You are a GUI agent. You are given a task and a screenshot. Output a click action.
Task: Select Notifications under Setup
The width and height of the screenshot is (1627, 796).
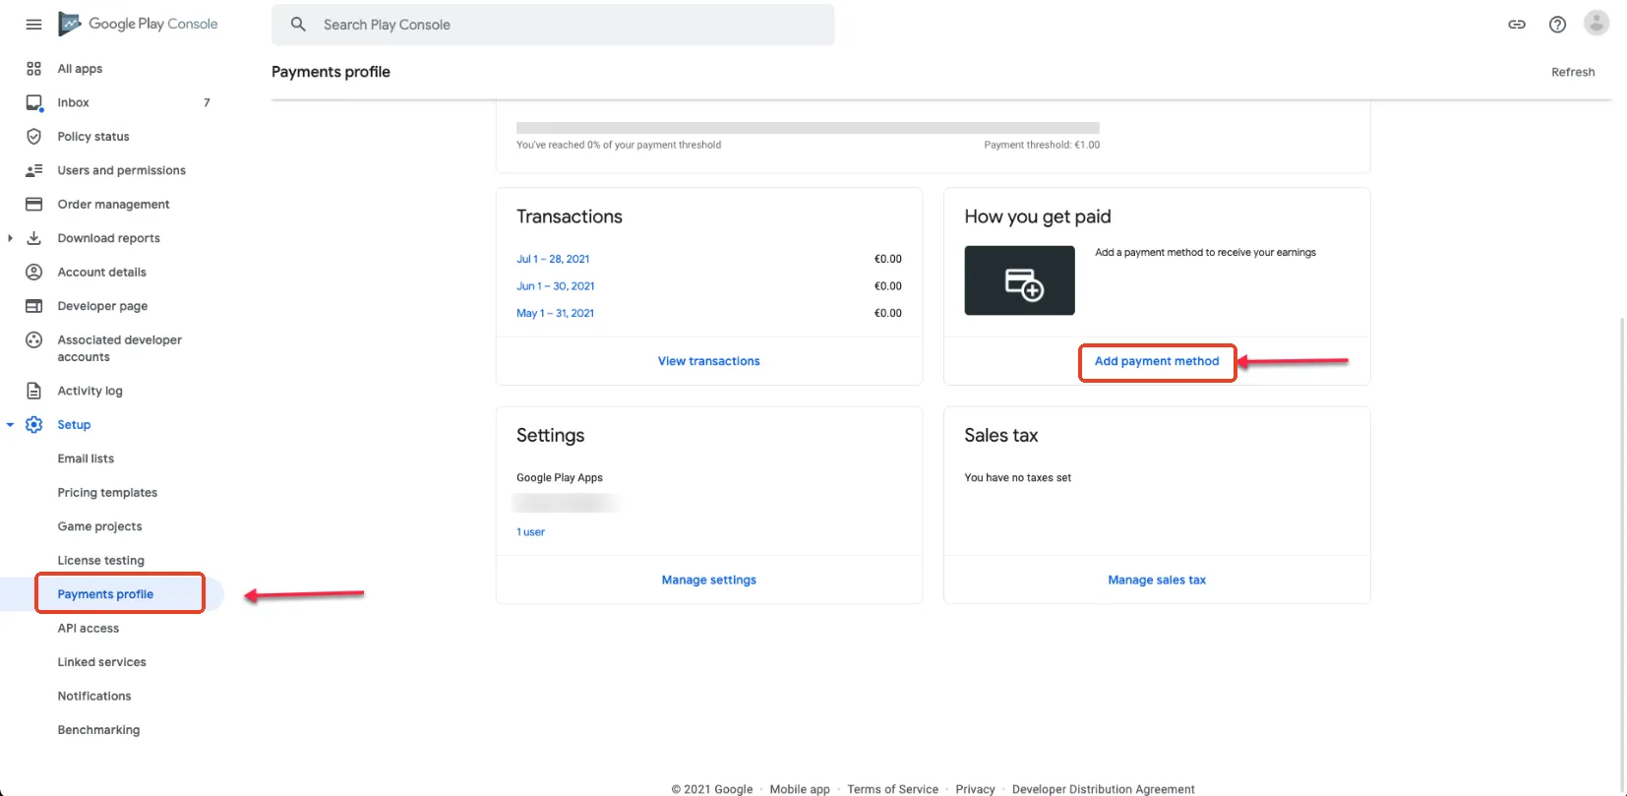click(93, 697)
